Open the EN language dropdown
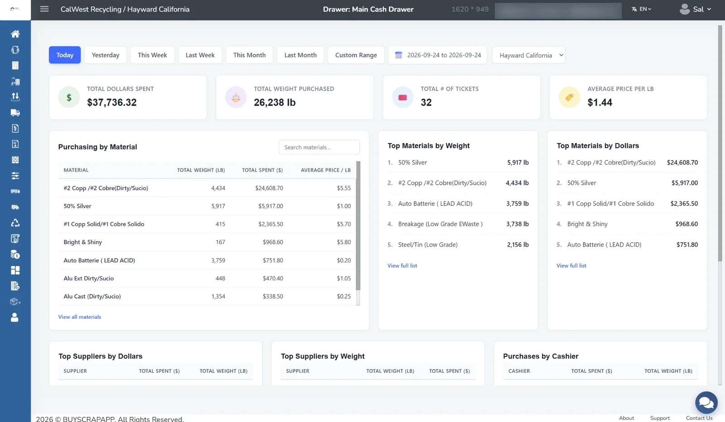The width and height of the screenshot is (725, 422). coord(641,9)
